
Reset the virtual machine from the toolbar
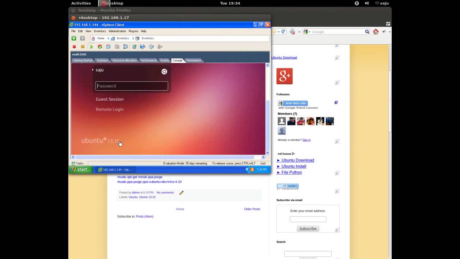coord(100,47)
